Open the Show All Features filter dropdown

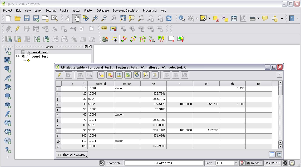72,155
